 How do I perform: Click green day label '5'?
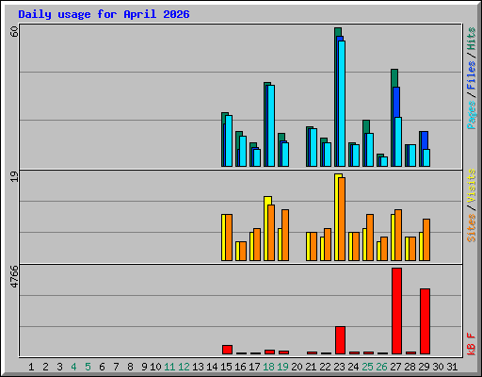coord(88,367)
